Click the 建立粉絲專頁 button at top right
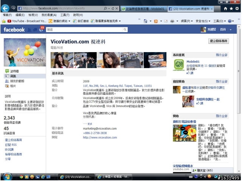The height and width of the screenshot is (181, 242). [x=219, y=41]
